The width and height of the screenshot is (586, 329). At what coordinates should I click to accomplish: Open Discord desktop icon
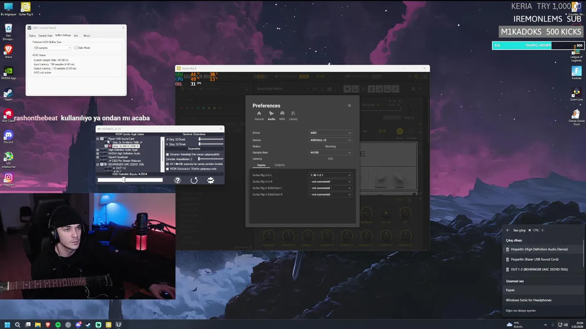[x=8, y=137]
